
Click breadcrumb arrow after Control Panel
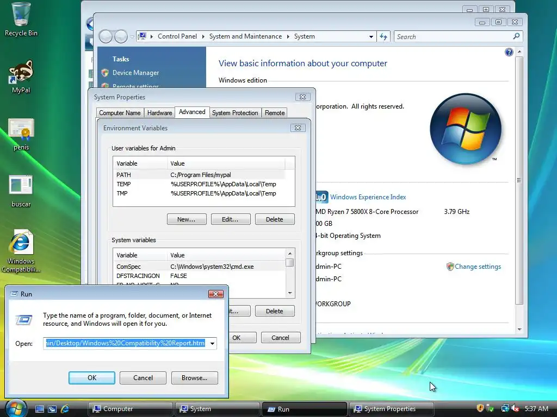coord(203,36)
